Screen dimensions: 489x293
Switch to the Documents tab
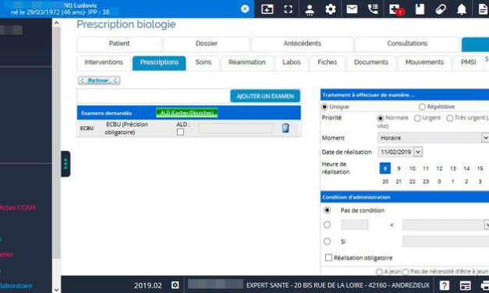tap(370, 62)
